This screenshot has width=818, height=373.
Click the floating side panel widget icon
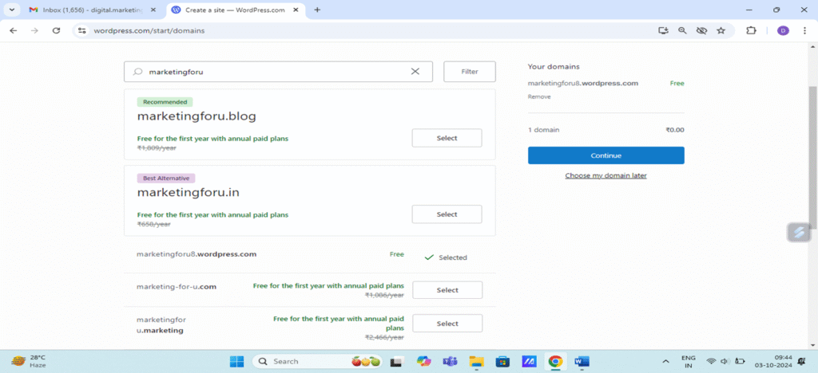(799, 232)
